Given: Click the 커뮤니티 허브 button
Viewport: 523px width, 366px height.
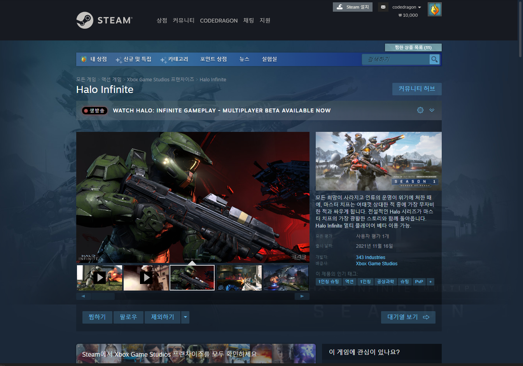Looking at the screenshot, I should coord(417,89).
